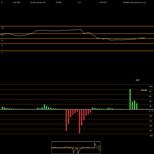This screenshot has width=154, height=154.
Task: Click the MR value label "163.93"
Action: (144, 90)
